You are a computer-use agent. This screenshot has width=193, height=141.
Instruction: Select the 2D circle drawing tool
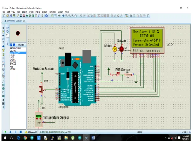point(3,89)
